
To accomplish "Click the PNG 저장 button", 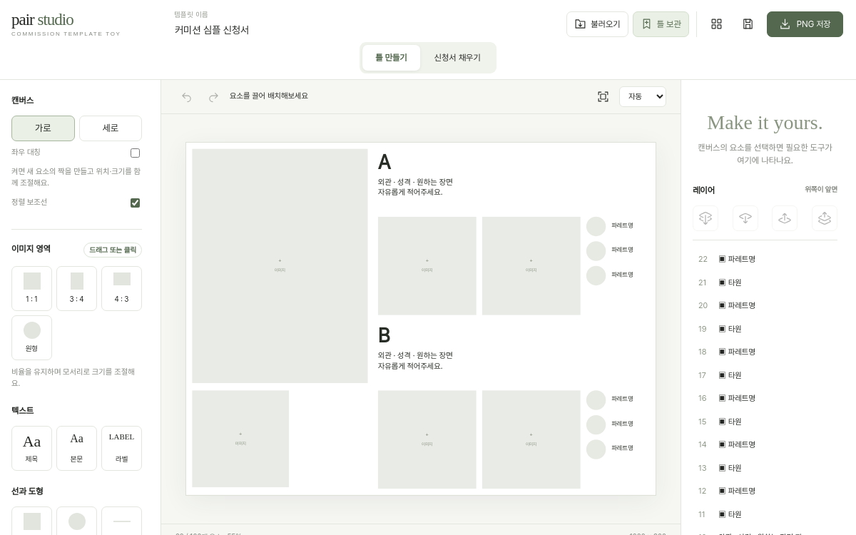I will 805,24.
